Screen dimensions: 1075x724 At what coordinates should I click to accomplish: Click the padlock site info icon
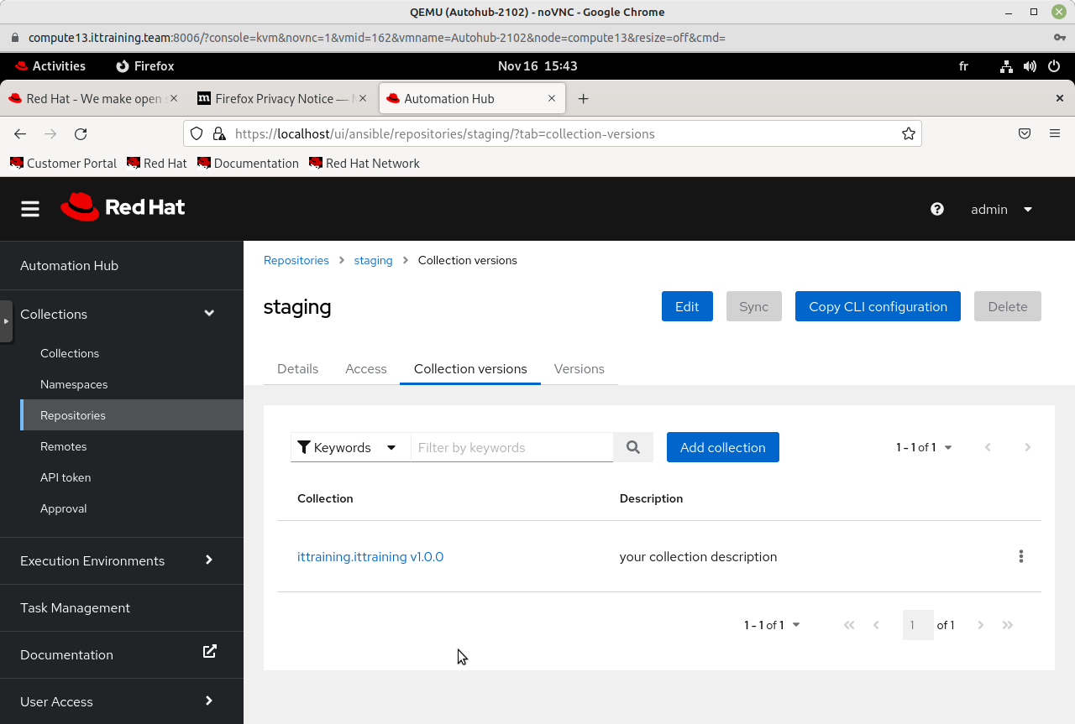(x=218, y=133)
